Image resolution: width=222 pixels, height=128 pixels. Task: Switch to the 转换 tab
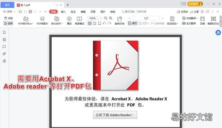pos(113,11)
